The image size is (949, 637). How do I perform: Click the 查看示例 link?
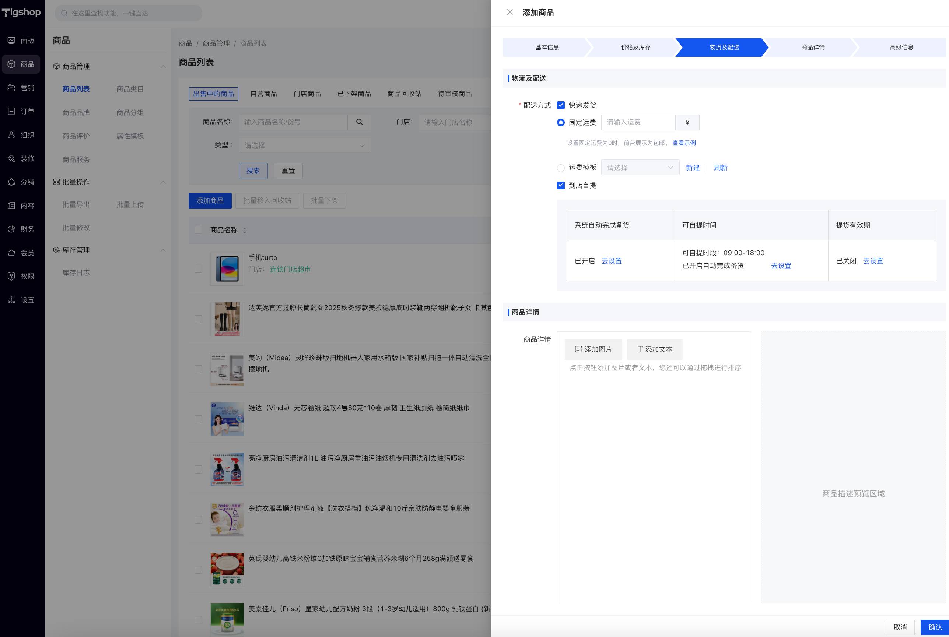(684, 143)
